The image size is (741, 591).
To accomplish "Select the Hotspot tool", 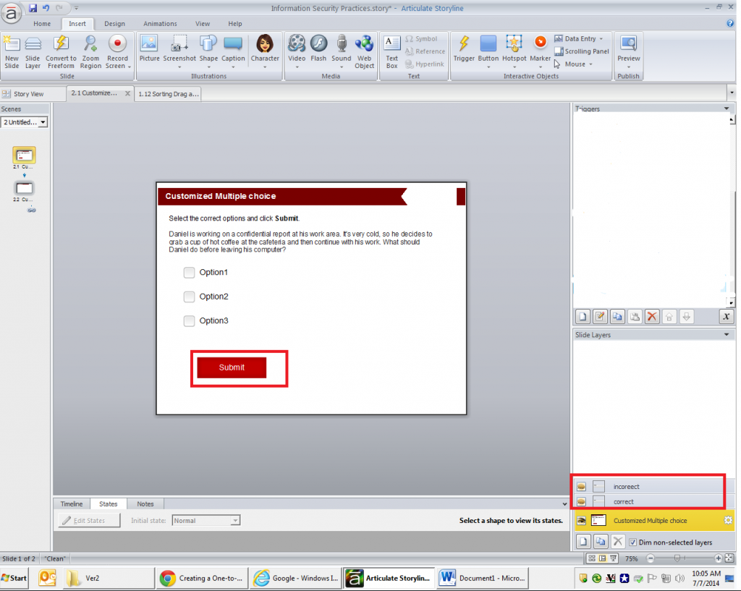I will [x=514, y=49].
